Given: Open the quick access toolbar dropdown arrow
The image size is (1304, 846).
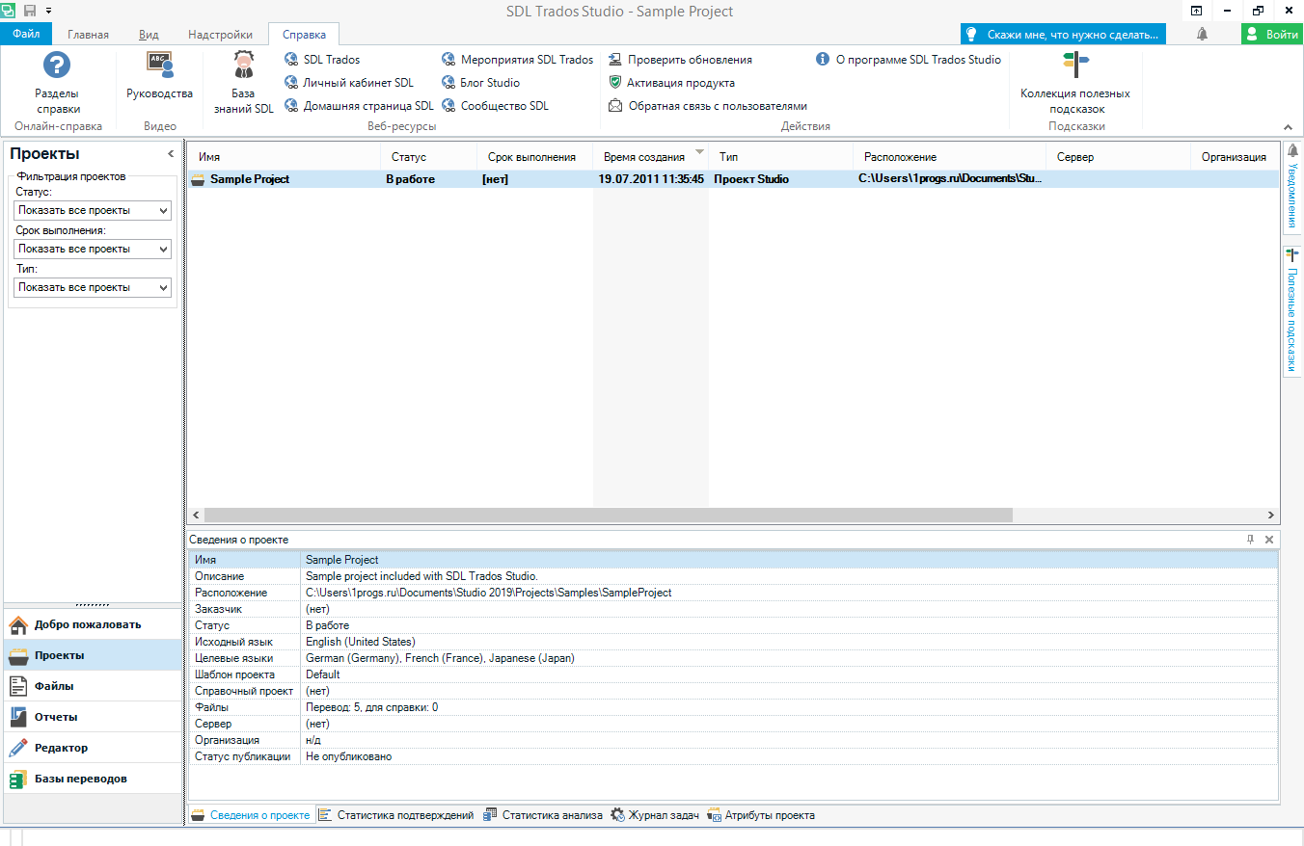Looking at the screenshot, I should [x=48, y=11].
